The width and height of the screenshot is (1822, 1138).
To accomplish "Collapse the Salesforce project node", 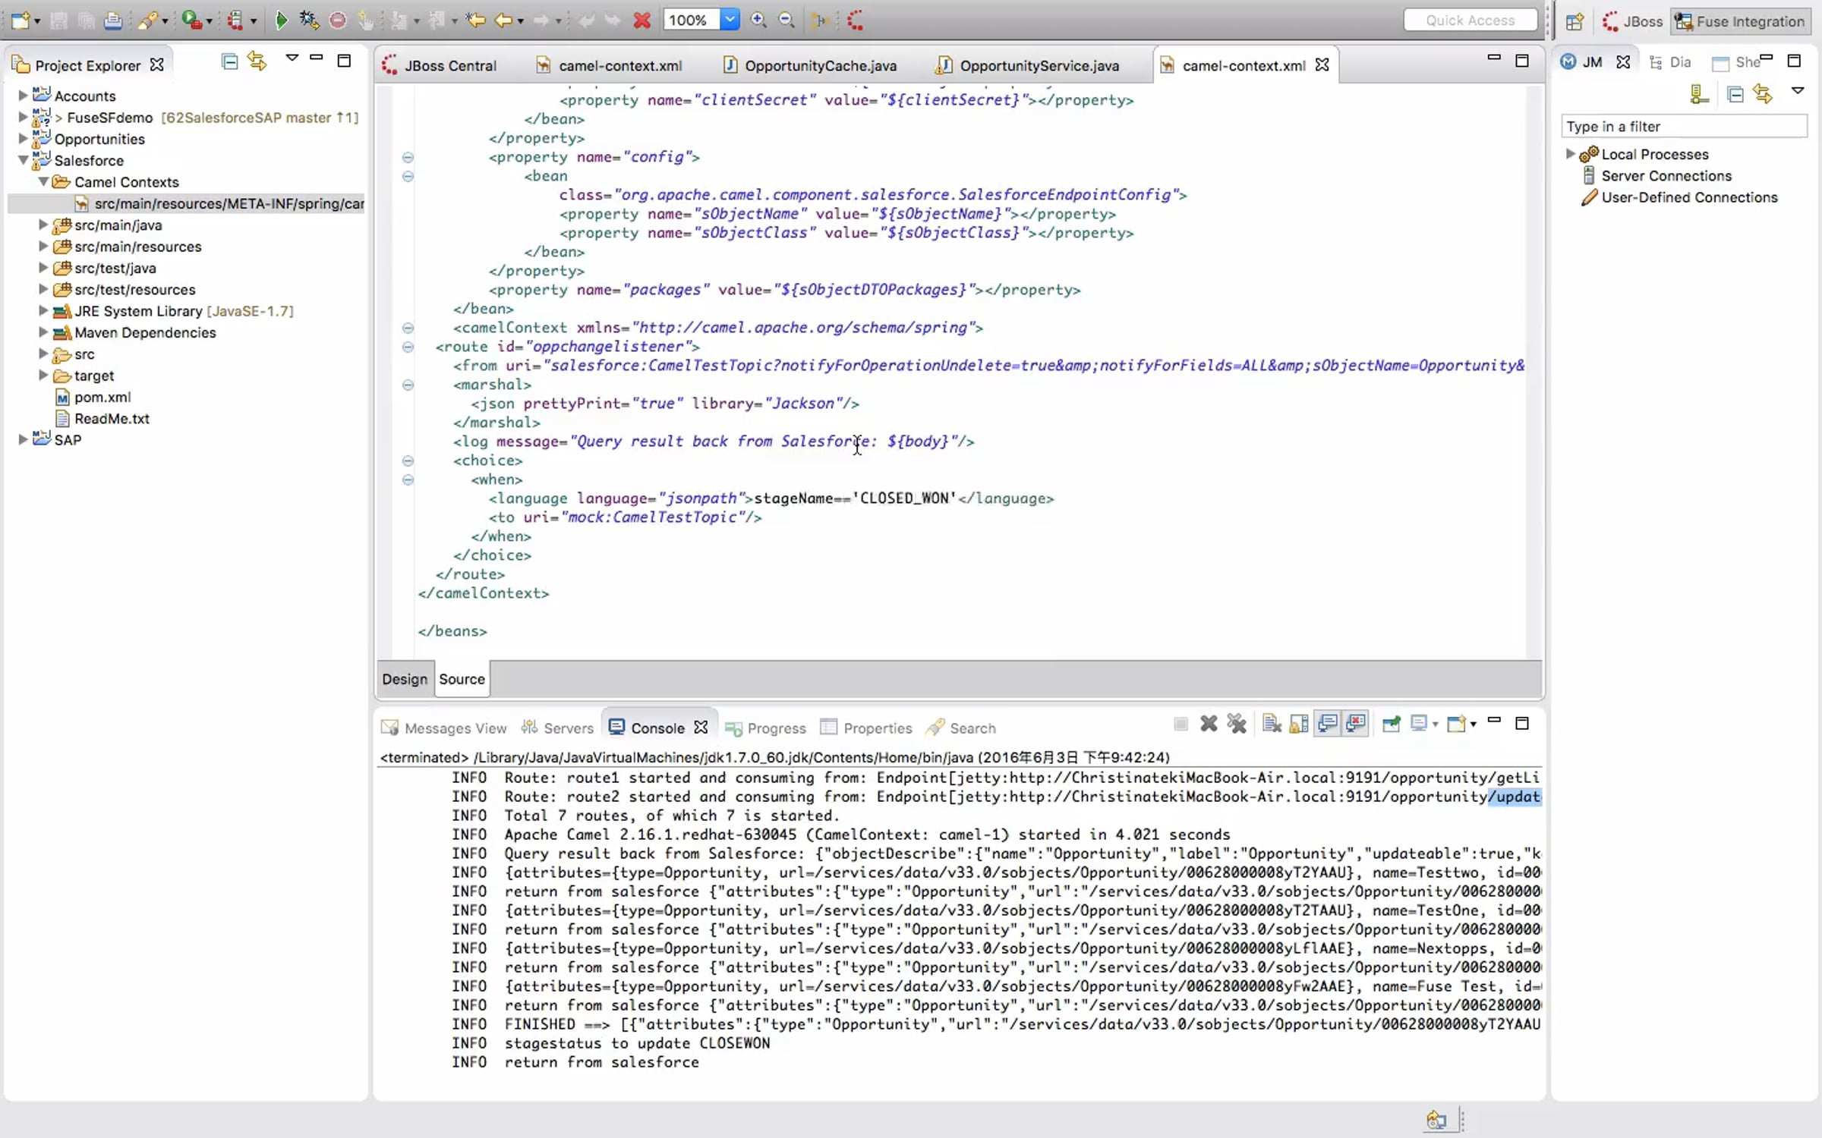I will [x=23, y=160].
